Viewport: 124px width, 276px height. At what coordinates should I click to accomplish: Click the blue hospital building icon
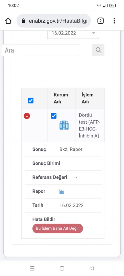(64, 125)
